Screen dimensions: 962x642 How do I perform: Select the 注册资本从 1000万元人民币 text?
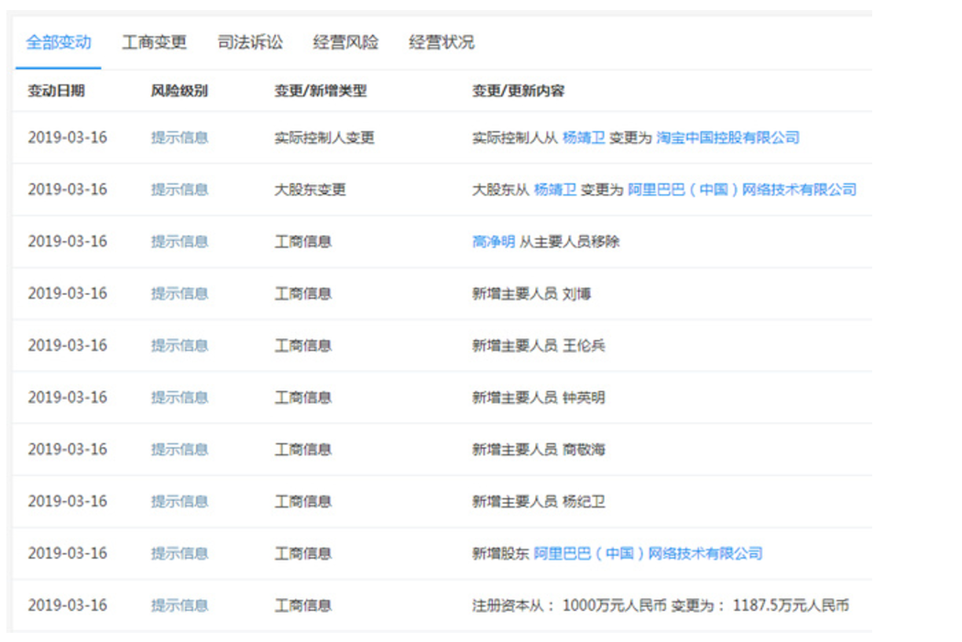click(569, 605)
